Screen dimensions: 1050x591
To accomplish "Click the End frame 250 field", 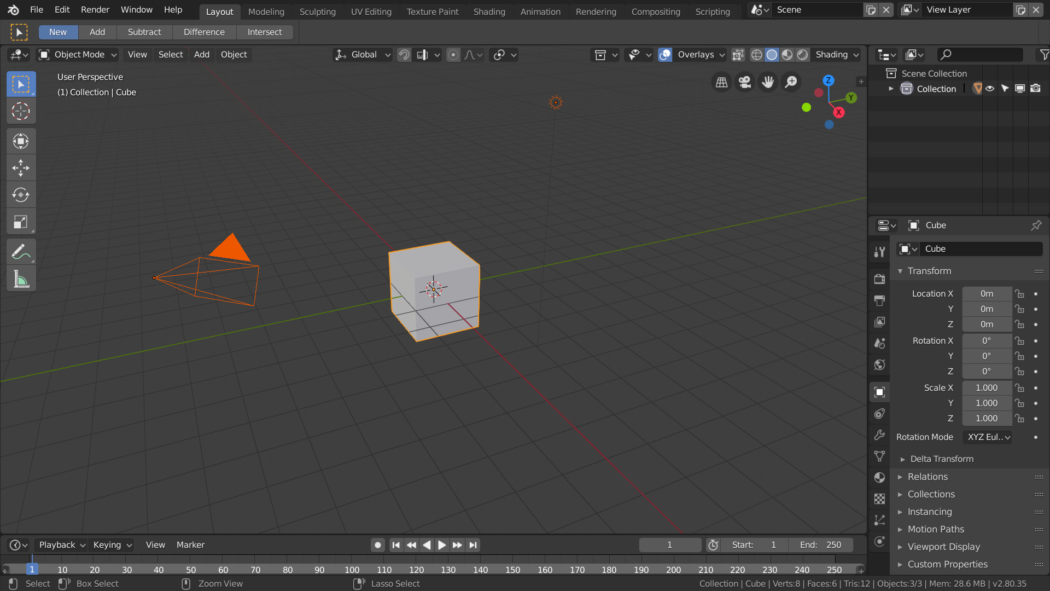I will coord(820,545).
